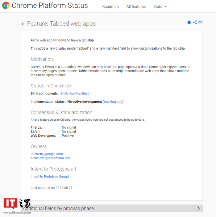Click the Consensus & Standardization heading
Screen dimensions: 216x217
tap(61, 112)
